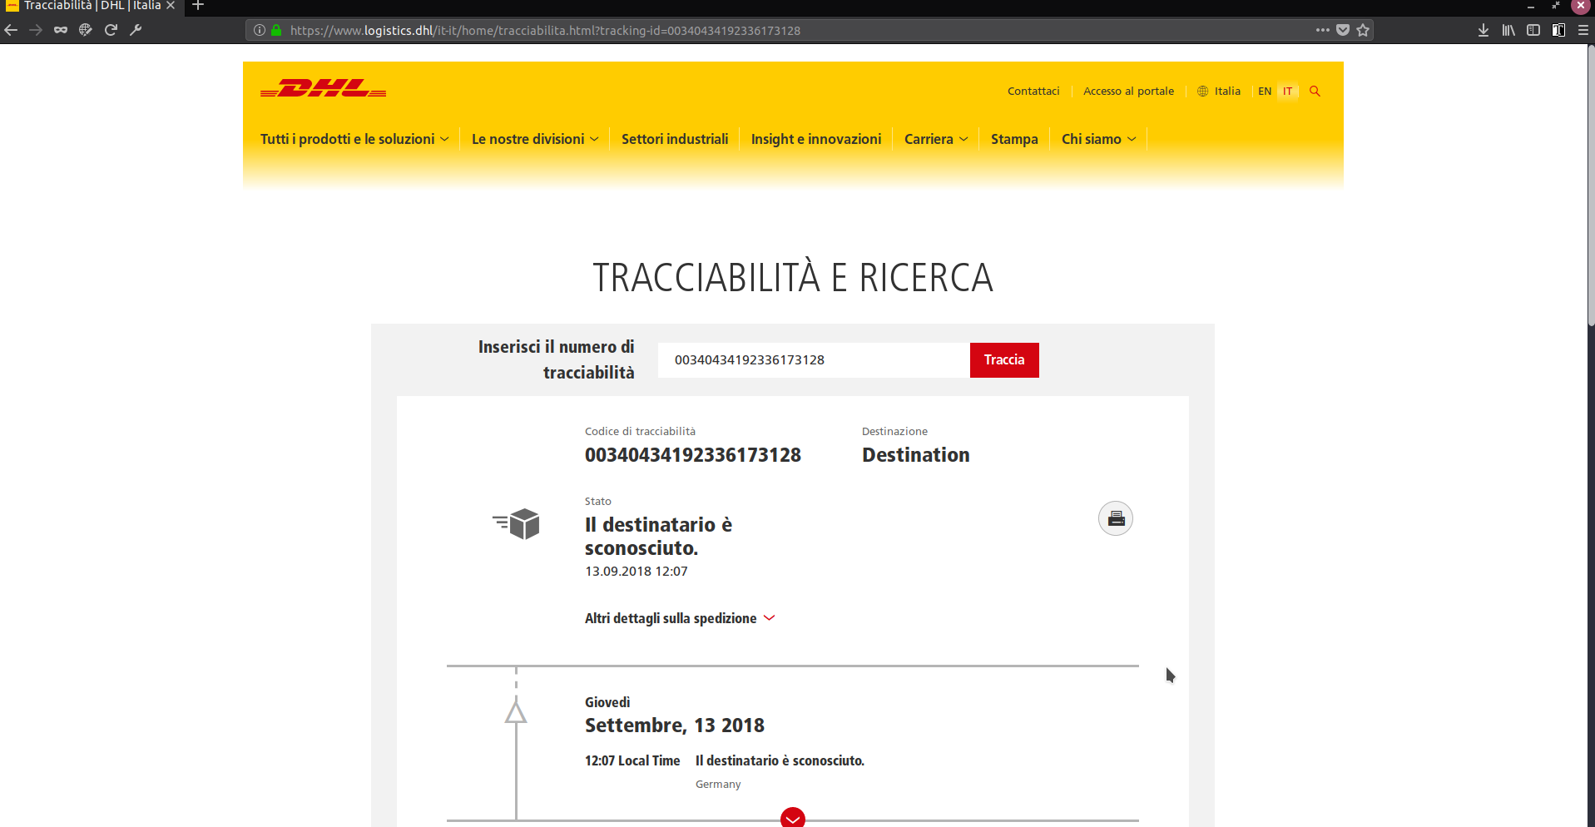1595x827 pixels.
Task: Open the Stampa menu item
Action: pos(1014,139)
